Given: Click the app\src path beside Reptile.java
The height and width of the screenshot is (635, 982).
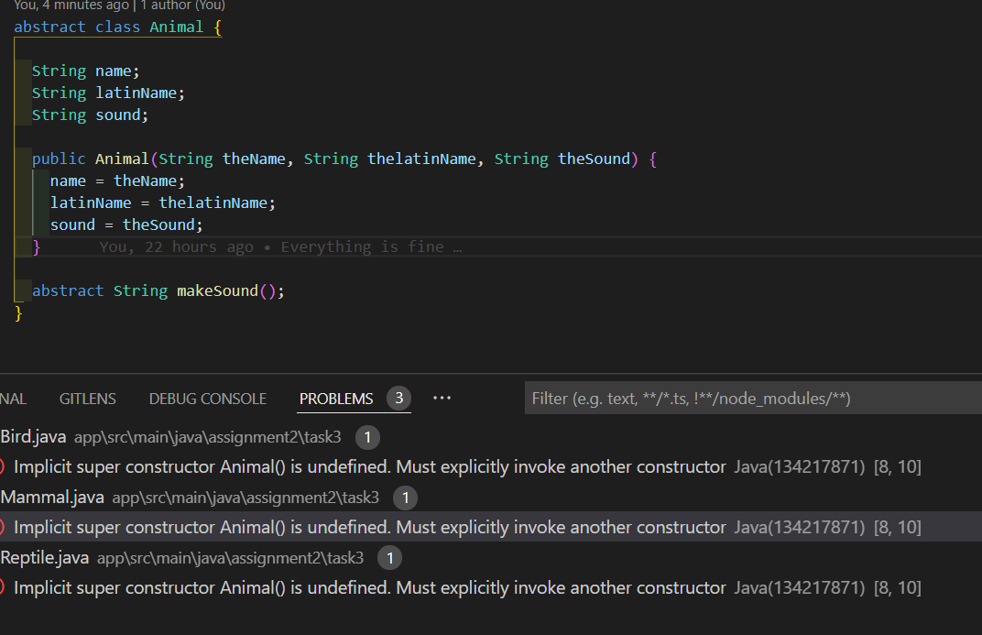Looking at the screenshot, I should [231, 558].
